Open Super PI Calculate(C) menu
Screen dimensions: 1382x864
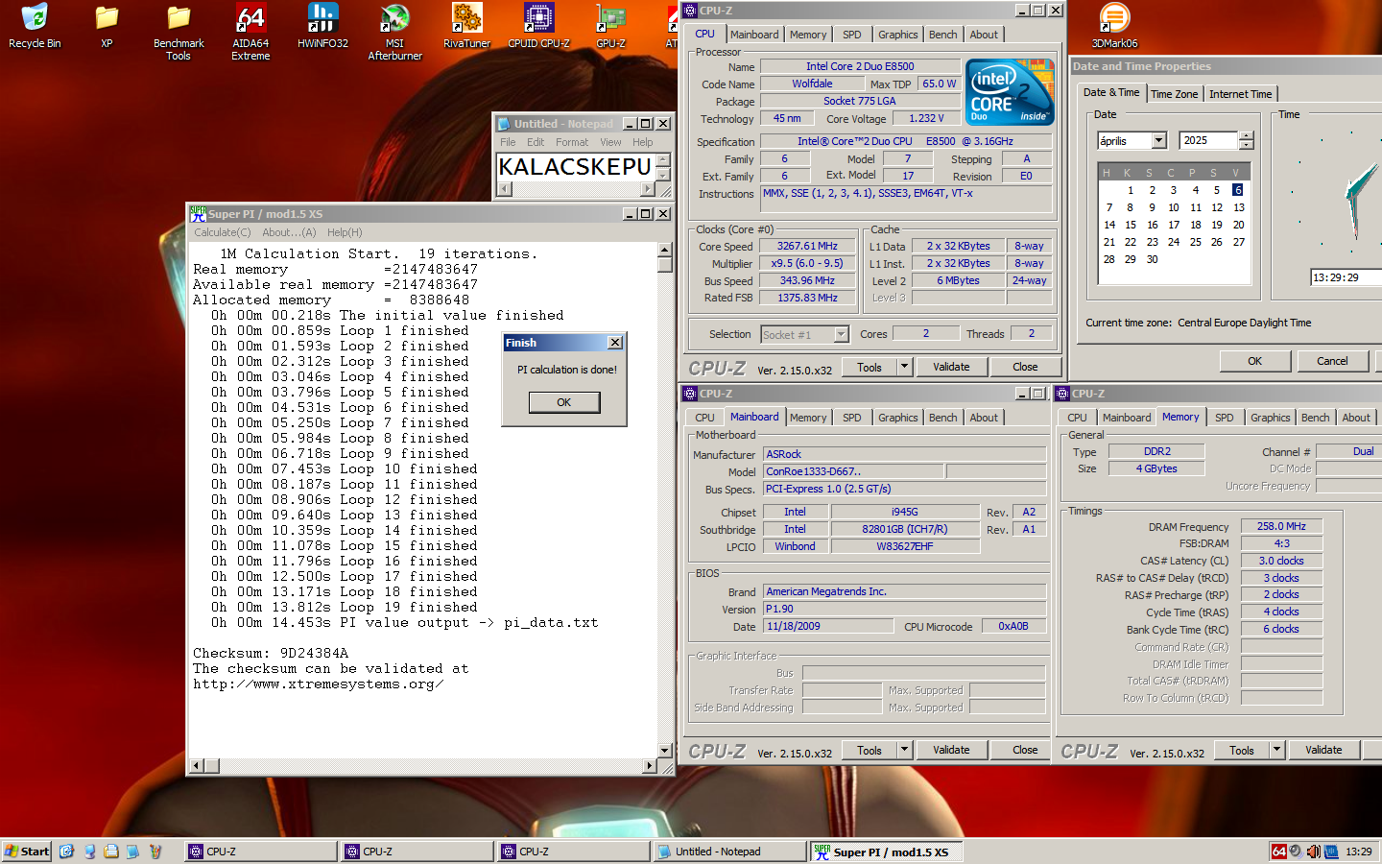[223, 232]
